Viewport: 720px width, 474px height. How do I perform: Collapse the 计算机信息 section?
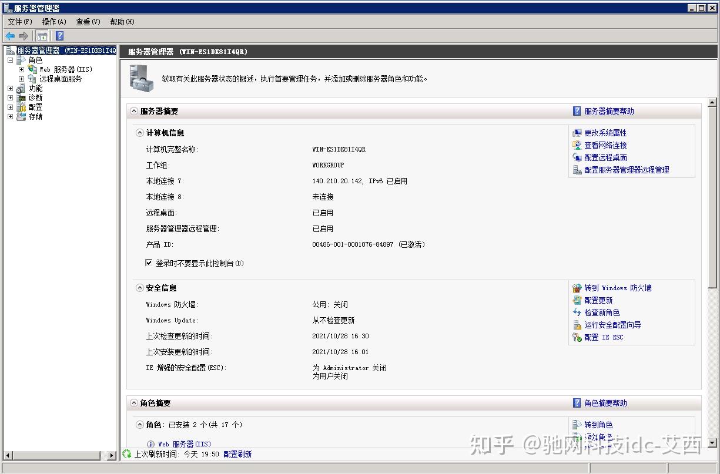pos(140,133)
